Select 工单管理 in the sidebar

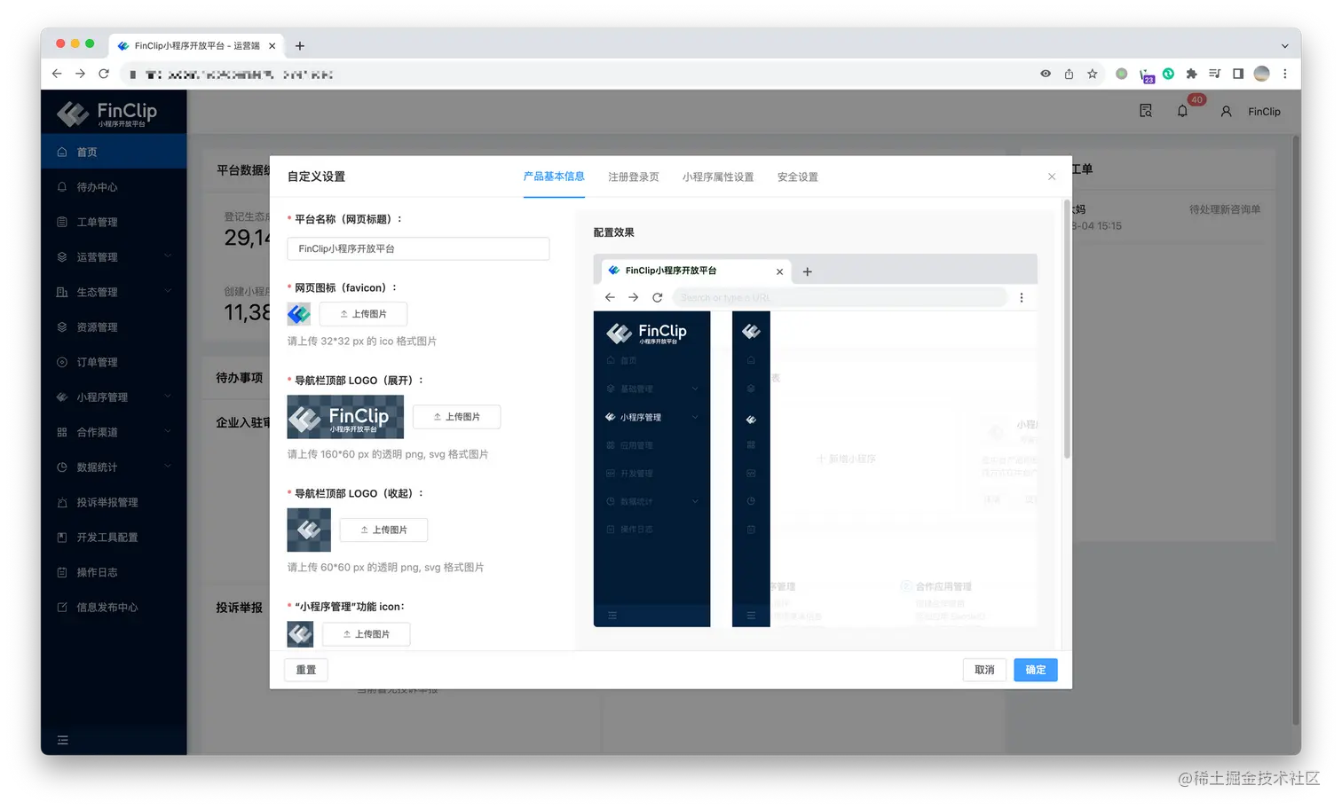pos(114,222)
